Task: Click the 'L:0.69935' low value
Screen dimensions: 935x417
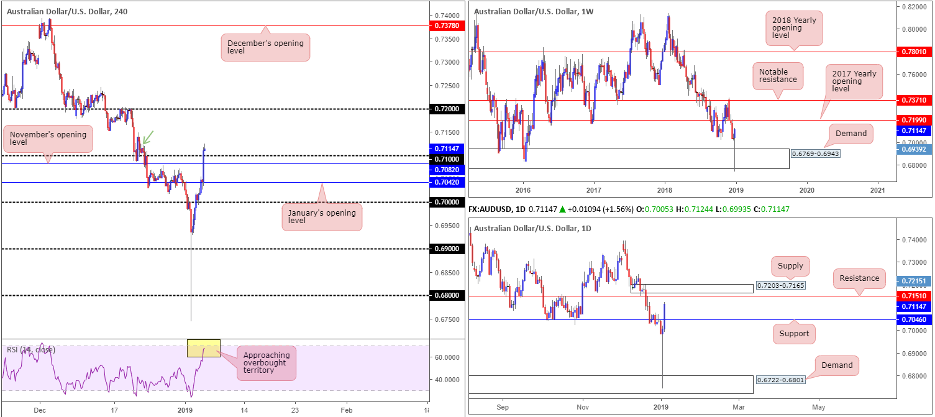Action: coord(732,210)
